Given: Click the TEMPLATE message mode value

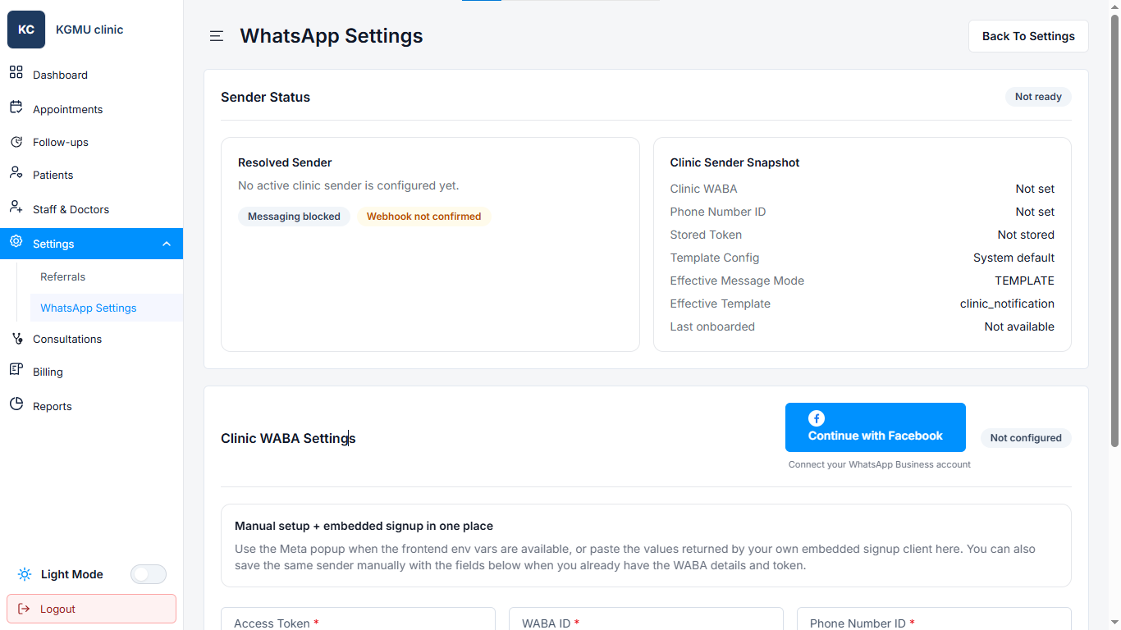Looking at the screenshot, I should (x=1024, y=281).
